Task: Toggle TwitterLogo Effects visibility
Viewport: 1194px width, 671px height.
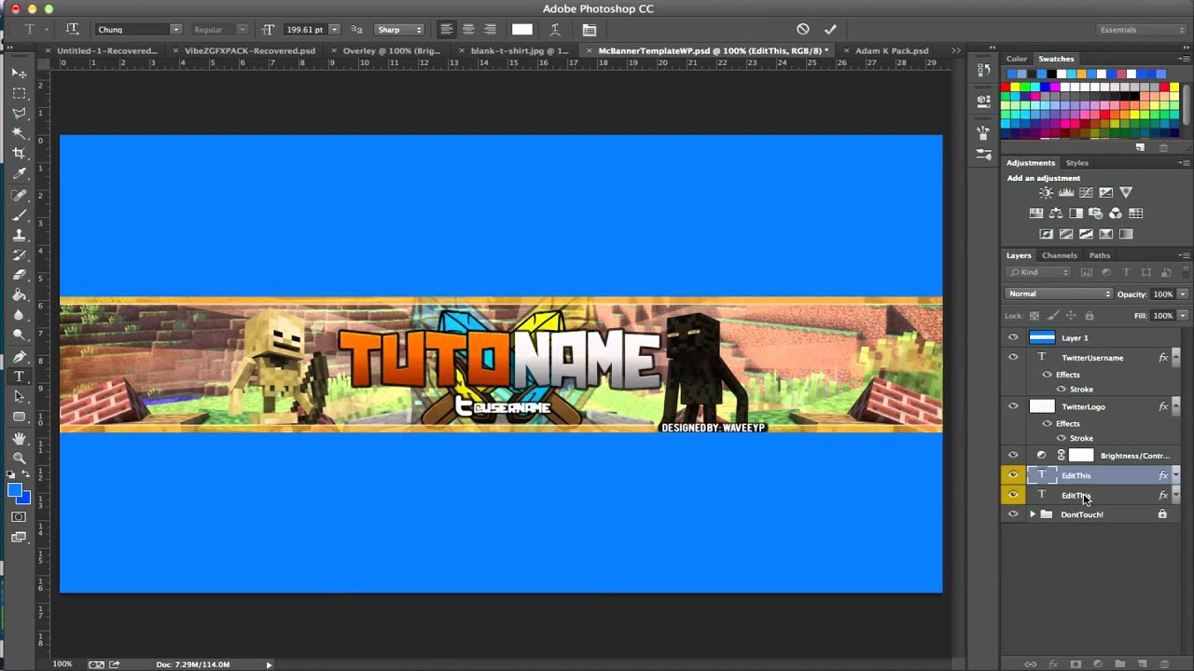Action: (x=1047, y=423)
